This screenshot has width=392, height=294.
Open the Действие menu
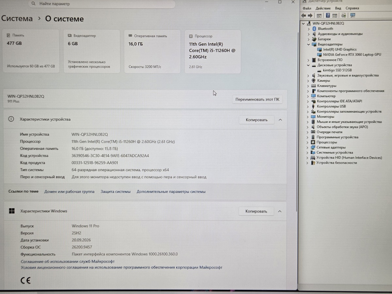pyautogui.click(x=323, y=8)
